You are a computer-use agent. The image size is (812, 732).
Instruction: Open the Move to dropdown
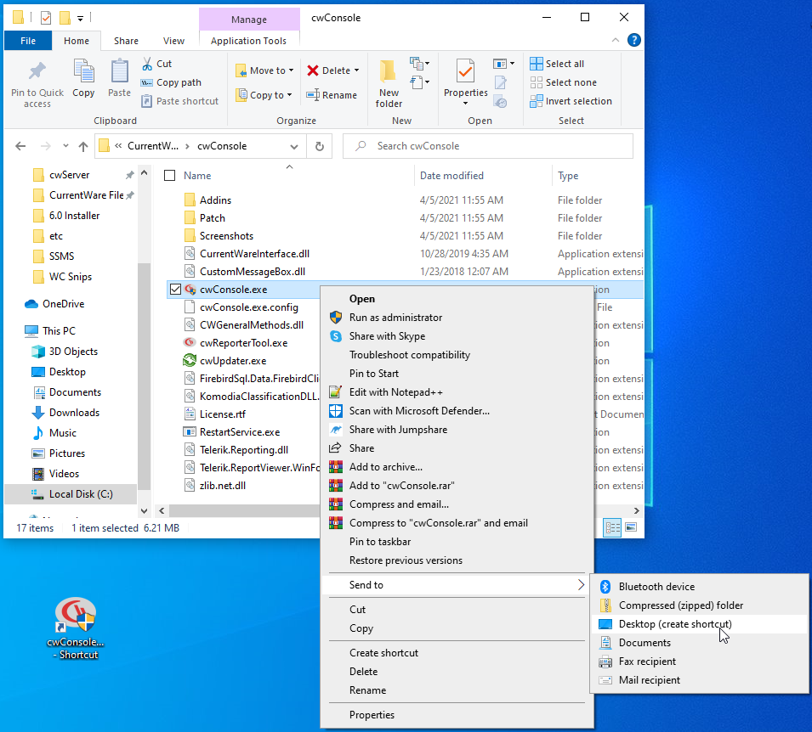265,70
